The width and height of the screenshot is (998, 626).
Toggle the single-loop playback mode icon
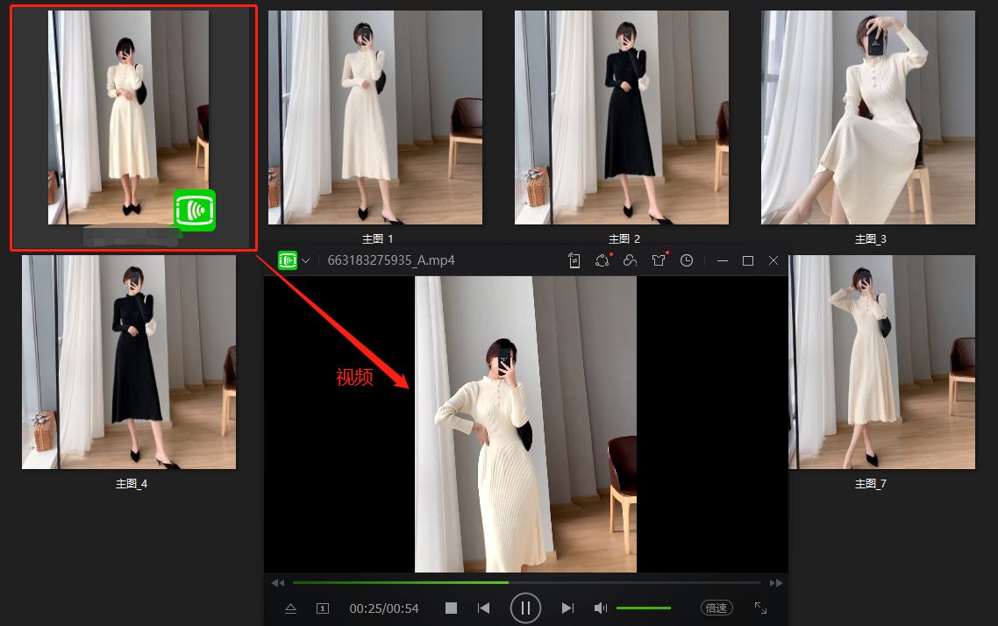point(323,608)
